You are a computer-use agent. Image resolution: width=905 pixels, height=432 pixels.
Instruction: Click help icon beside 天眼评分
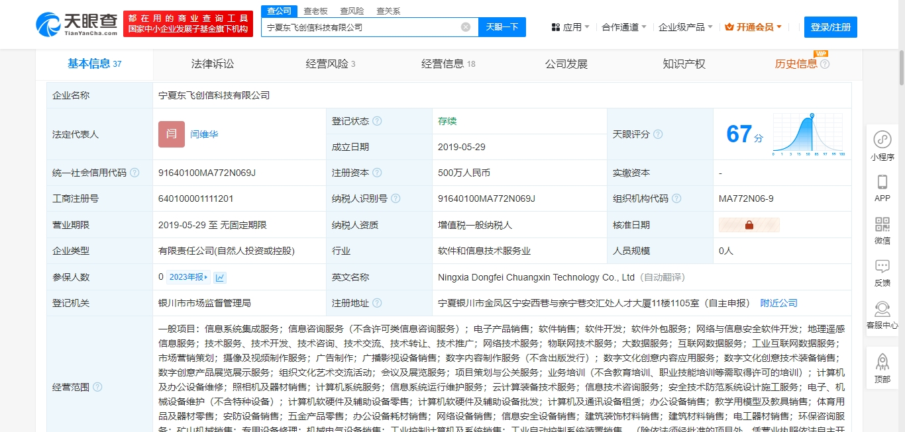coord(658,134)
